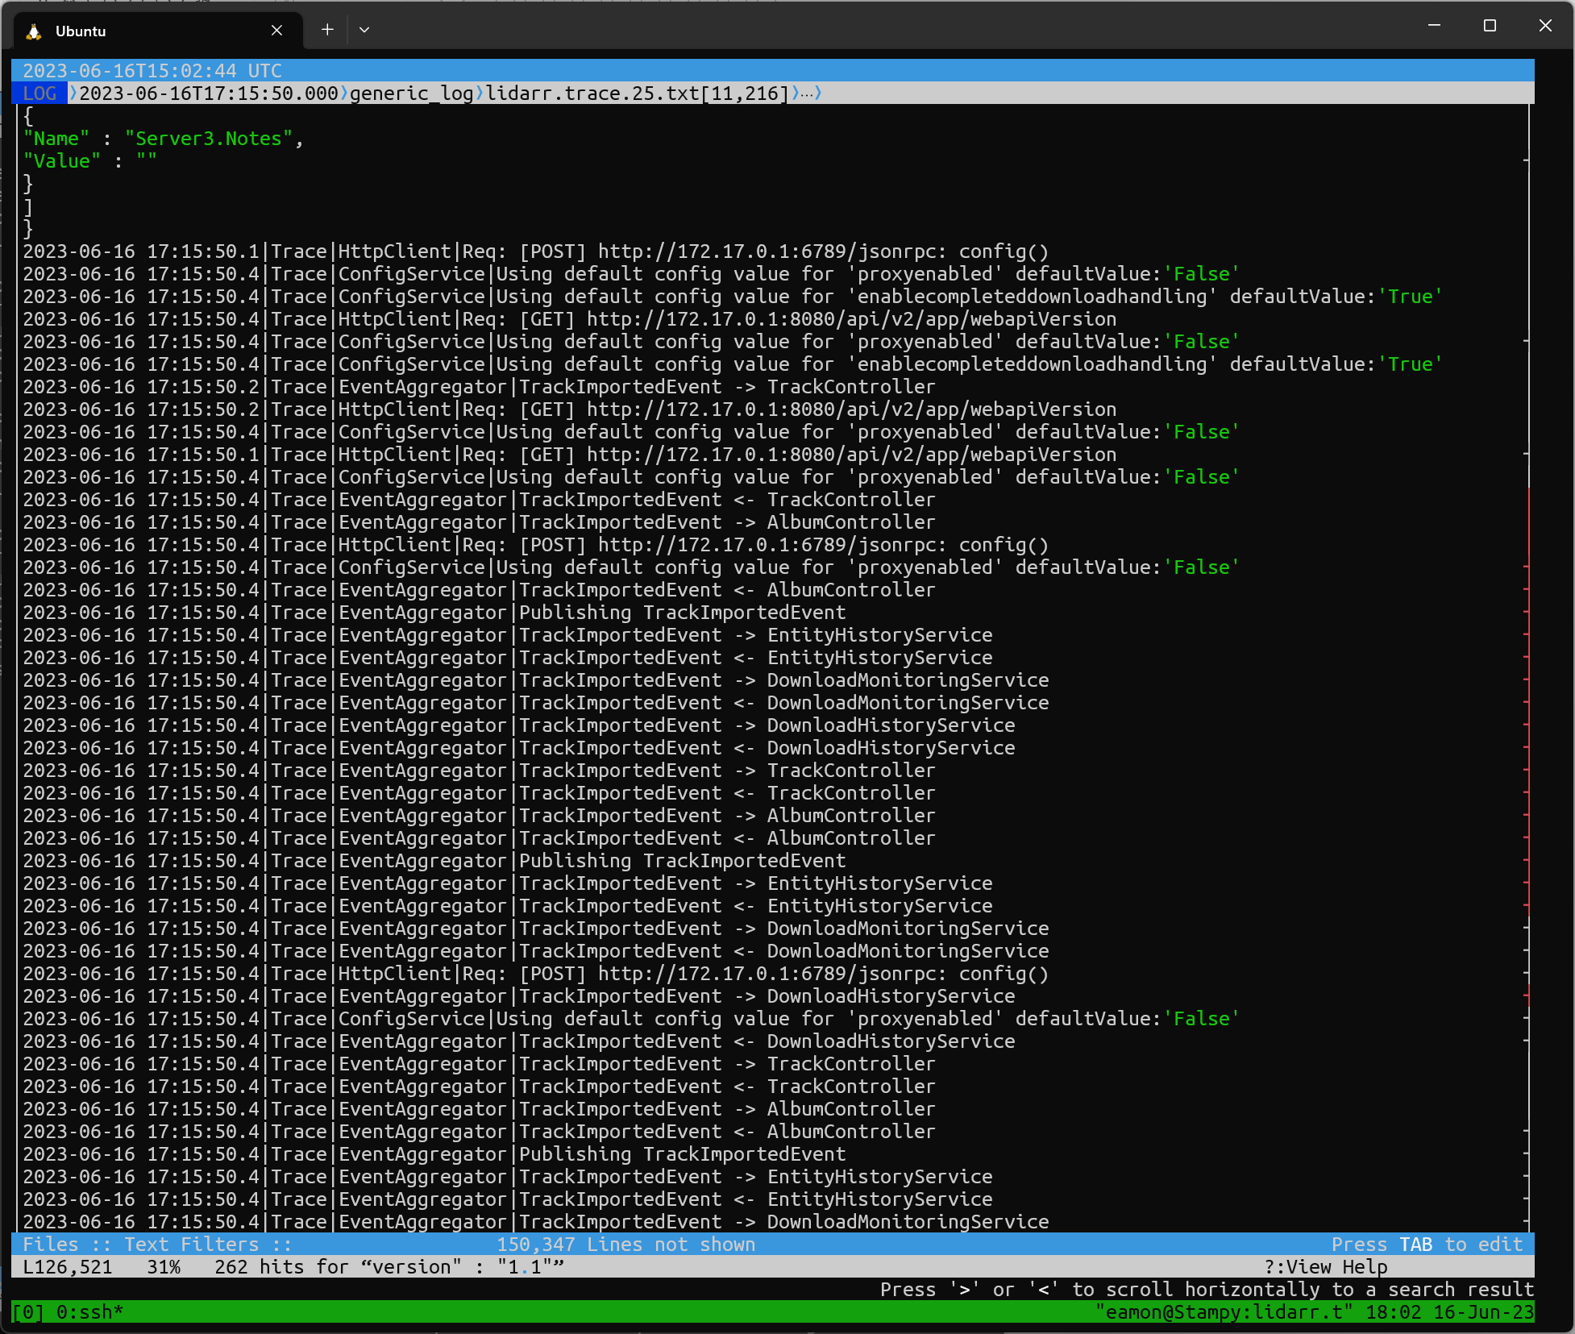Open the lidarr.trace.25.txt file breadcrumb
The image size is (1575, 1334).
click(x=637, y=94)
